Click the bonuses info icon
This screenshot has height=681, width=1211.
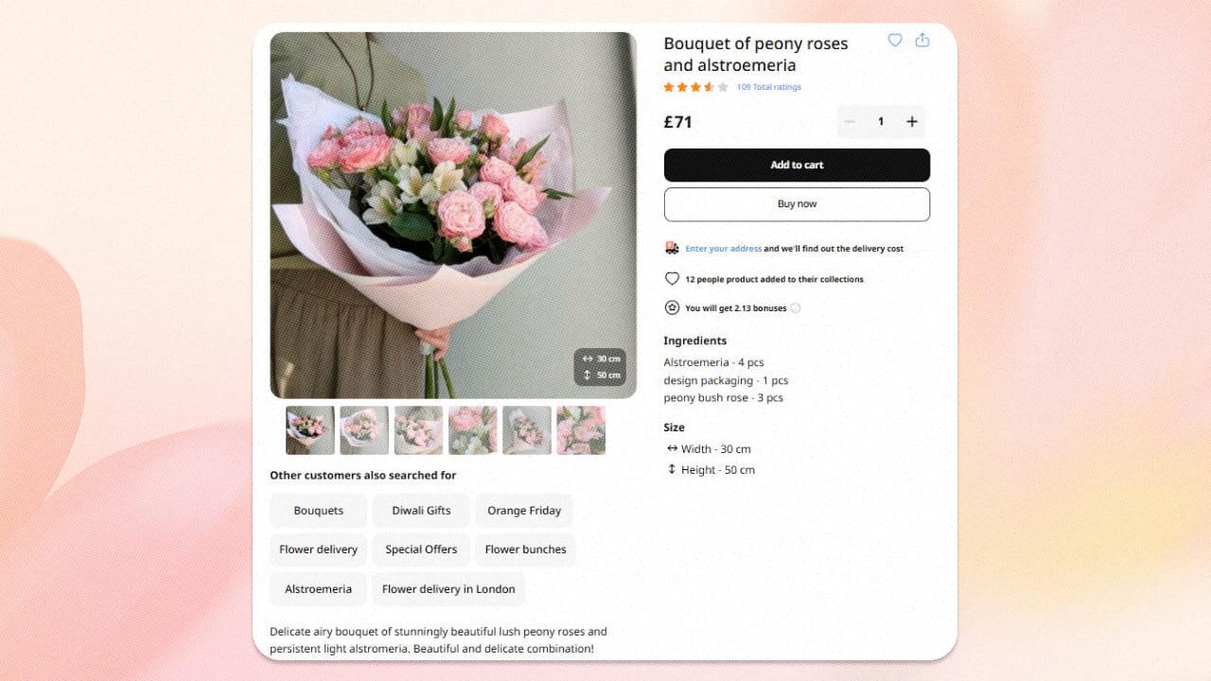click(x=795, y=307)
